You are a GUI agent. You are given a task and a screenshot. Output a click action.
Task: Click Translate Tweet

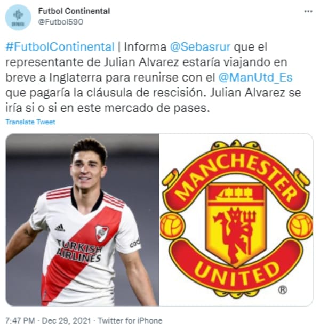[30, 122]
